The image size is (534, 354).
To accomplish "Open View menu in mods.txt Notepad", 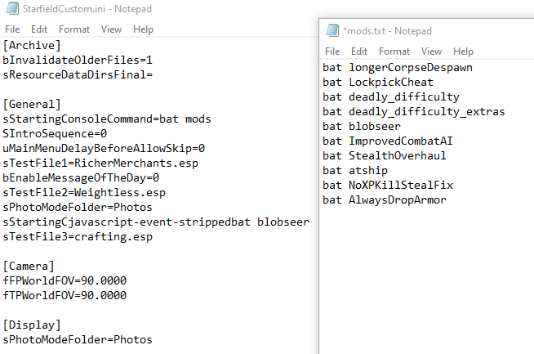I will [431, 52].
